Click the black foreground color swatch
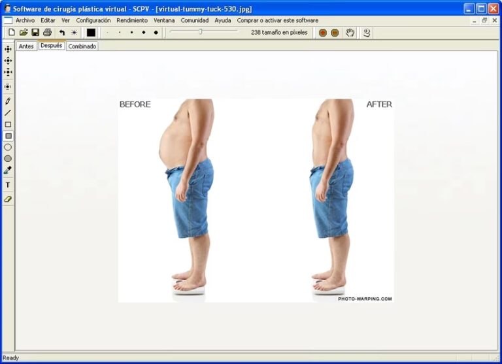Viewport: 502px width, 364px height. pyautogui.click(x=91, y=32)
